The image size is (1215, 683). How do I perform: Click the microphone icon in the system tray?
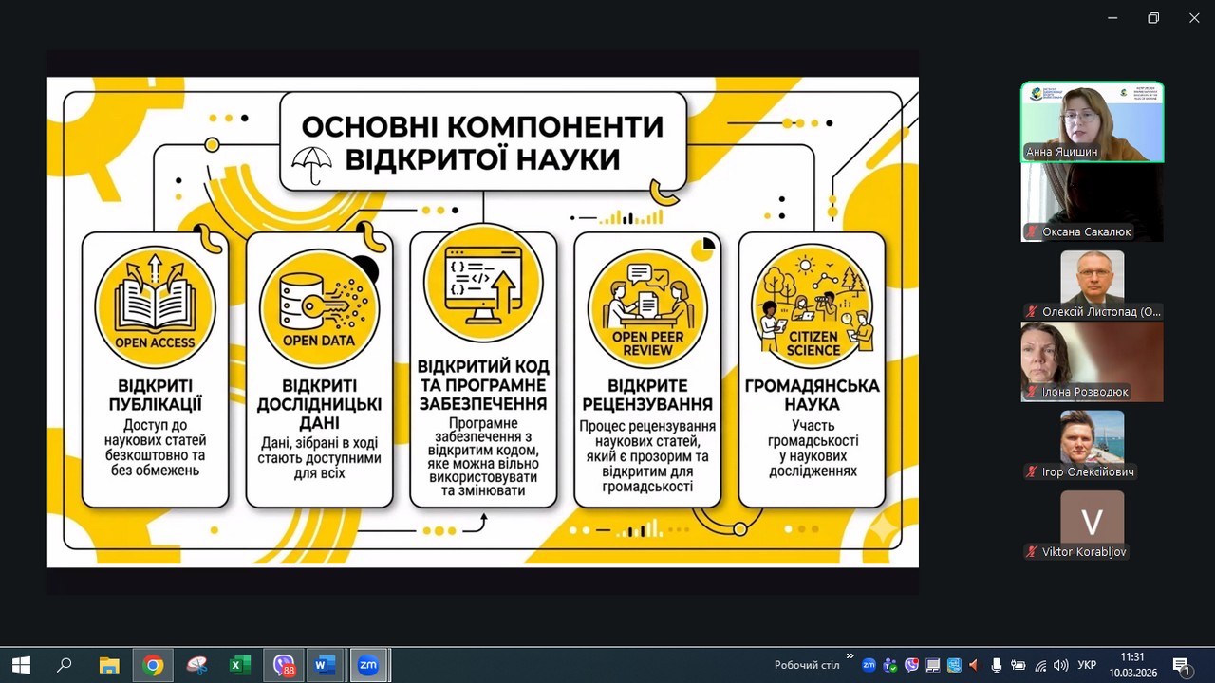[x=996, y=665]
